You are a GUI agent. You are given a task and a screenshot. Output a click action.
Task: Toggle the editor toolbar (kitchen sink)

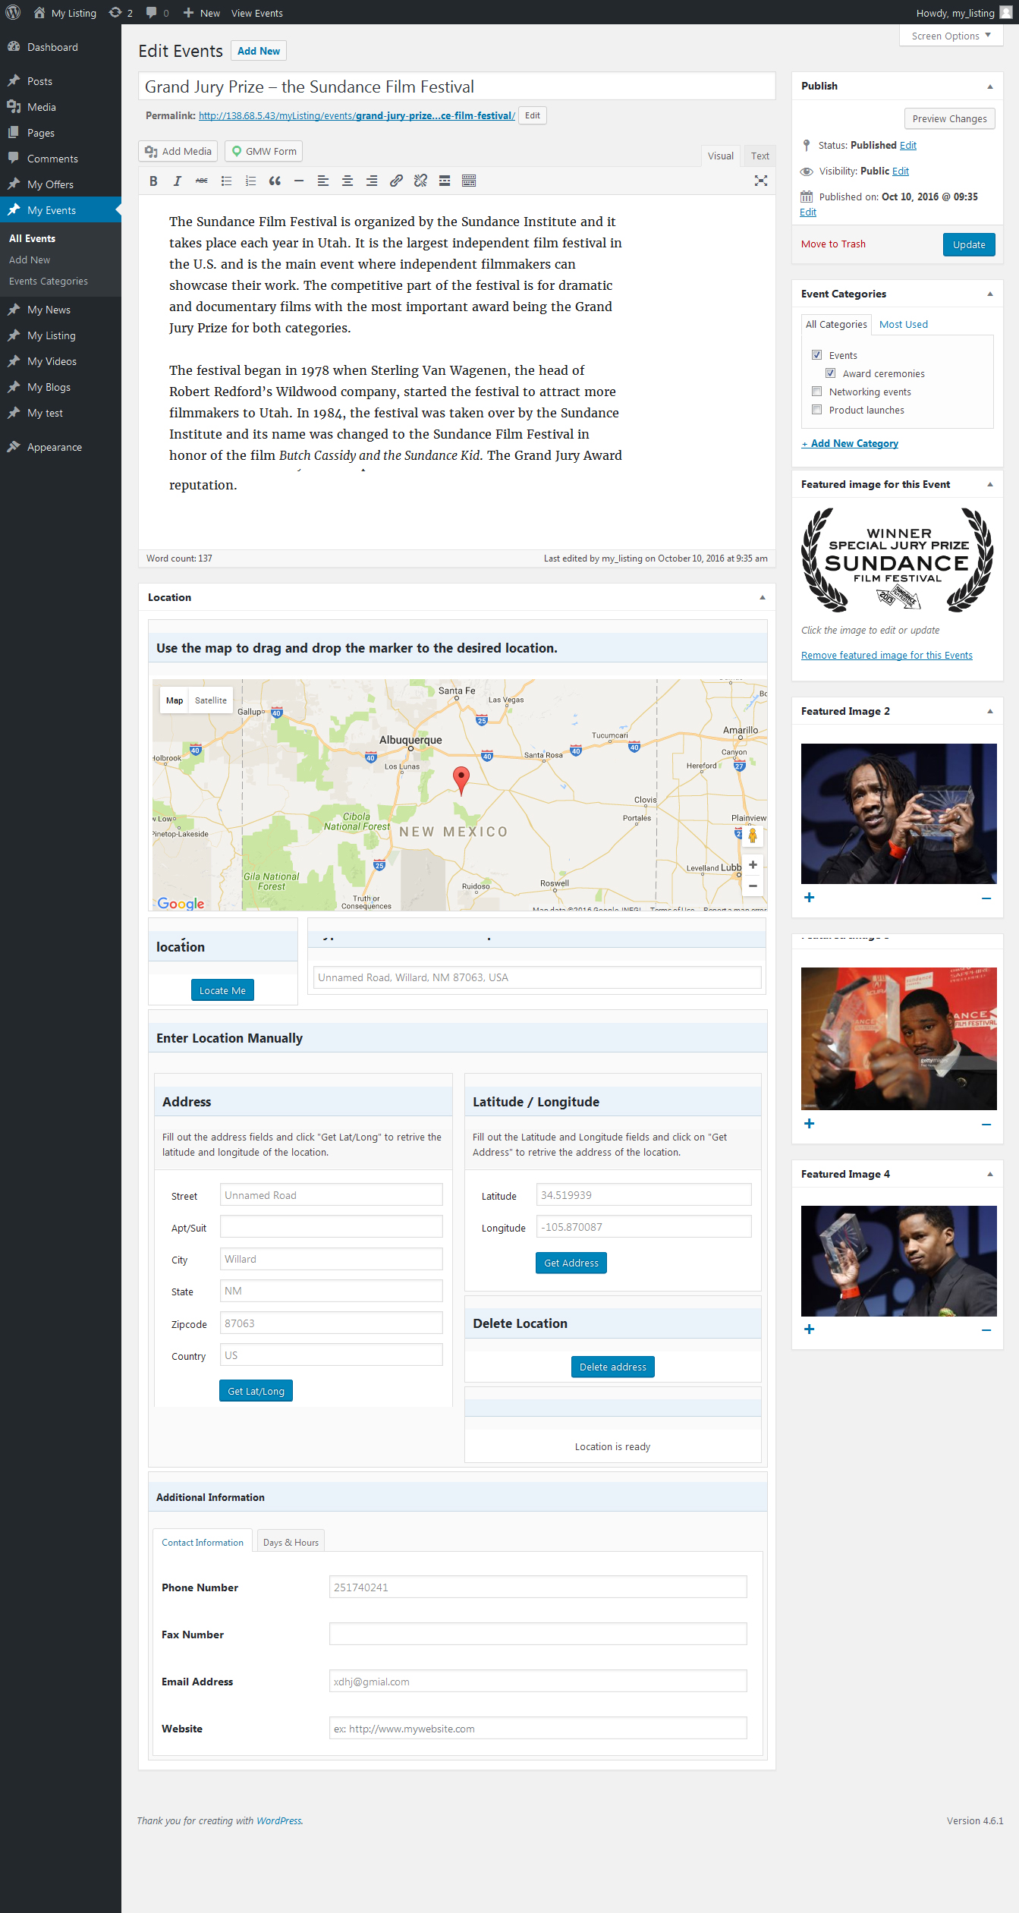tap(469, 181)
